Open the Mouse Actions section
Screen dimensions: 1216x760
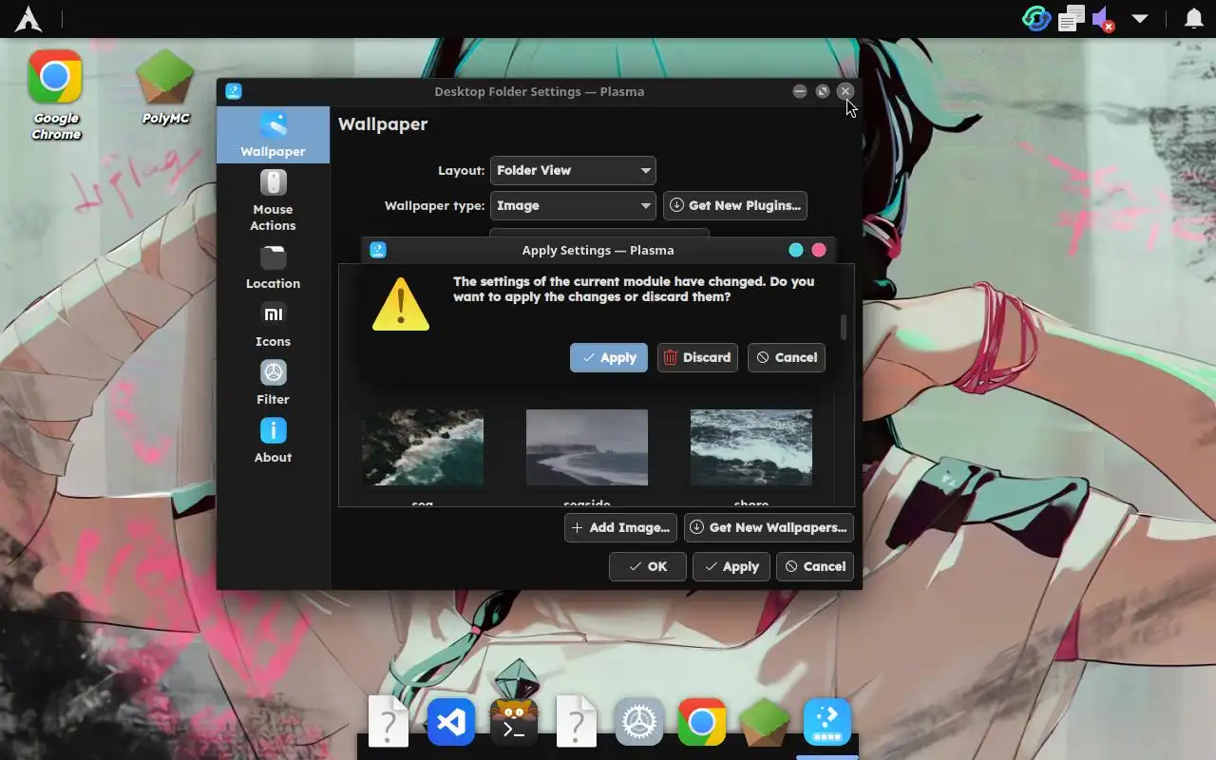pyautogui.click(x=273, y=200)
